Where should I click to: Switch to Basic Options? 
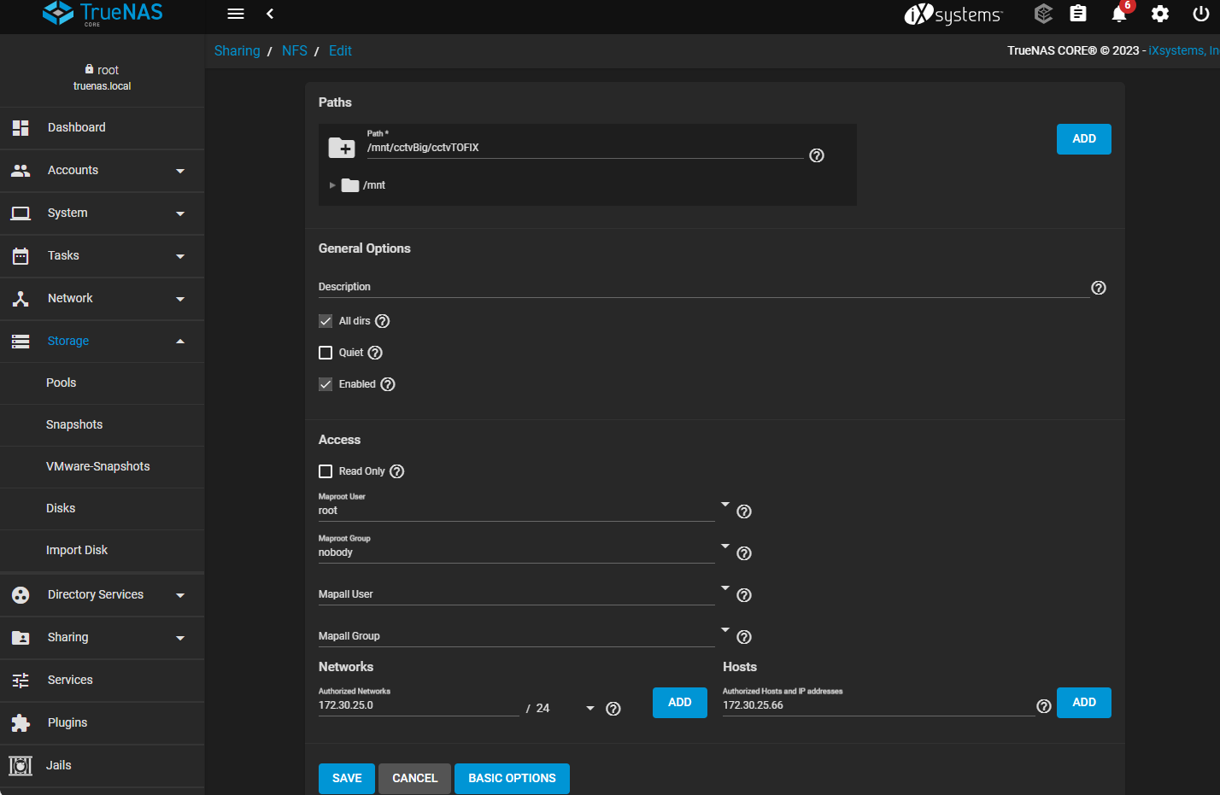pyautogui.click(x=512, y=779)
